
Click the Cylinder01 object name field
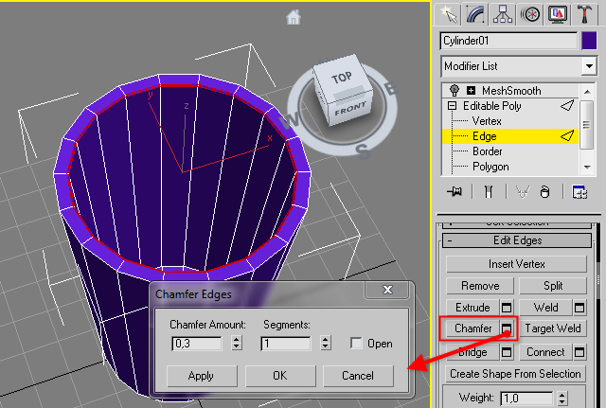508,41
